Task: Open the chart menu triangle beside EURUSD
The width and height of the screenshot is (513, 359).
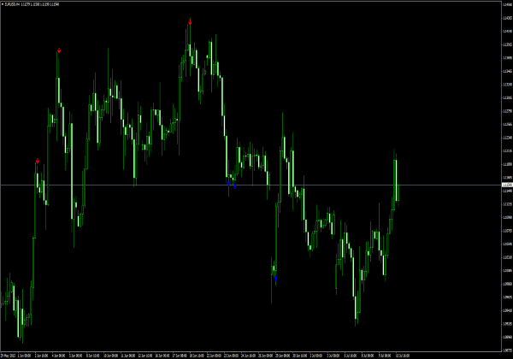Action: click(x=3, y=3)
